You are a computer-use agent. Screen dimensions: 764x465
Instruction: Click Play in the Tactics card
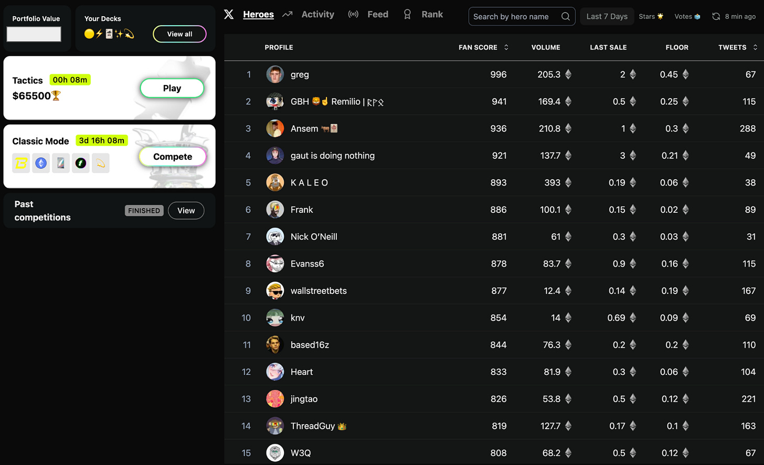172,88
